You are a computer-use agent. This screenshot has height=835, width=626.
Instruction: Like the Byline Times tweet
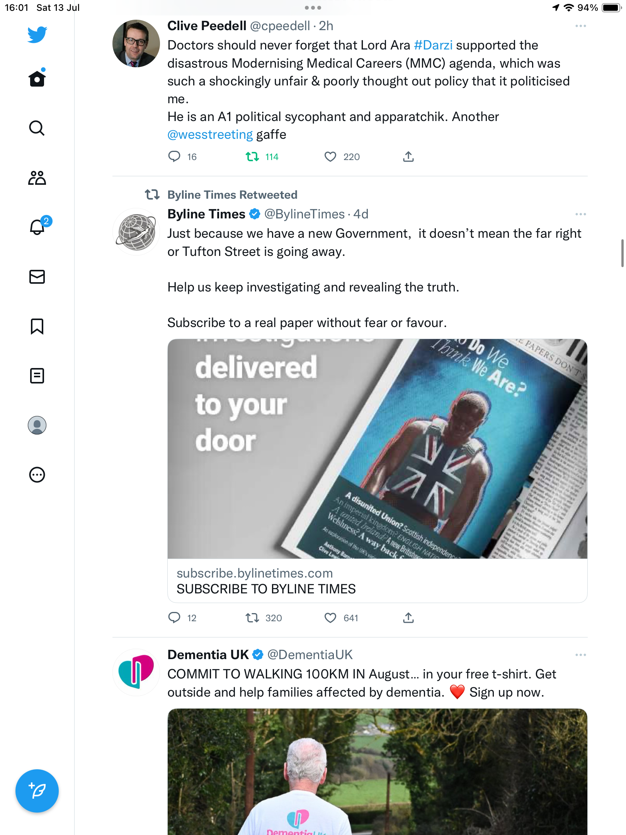point(330,618)
